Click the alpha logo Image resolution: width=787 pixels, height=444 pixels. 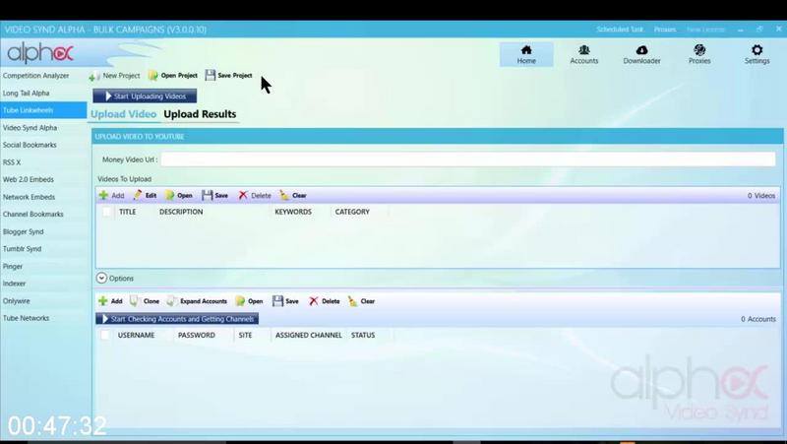(40, 53)
